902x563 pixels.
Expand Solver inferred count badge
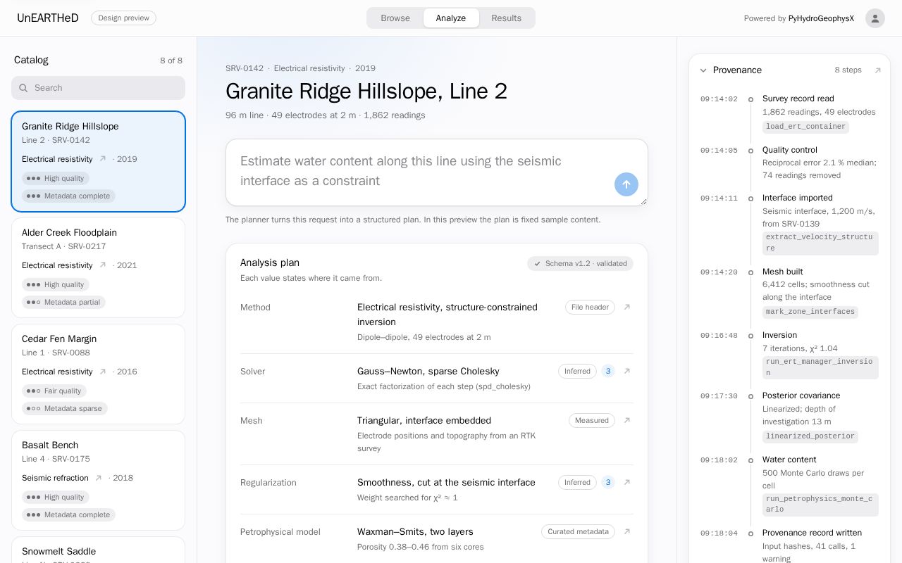coord(608,371)
